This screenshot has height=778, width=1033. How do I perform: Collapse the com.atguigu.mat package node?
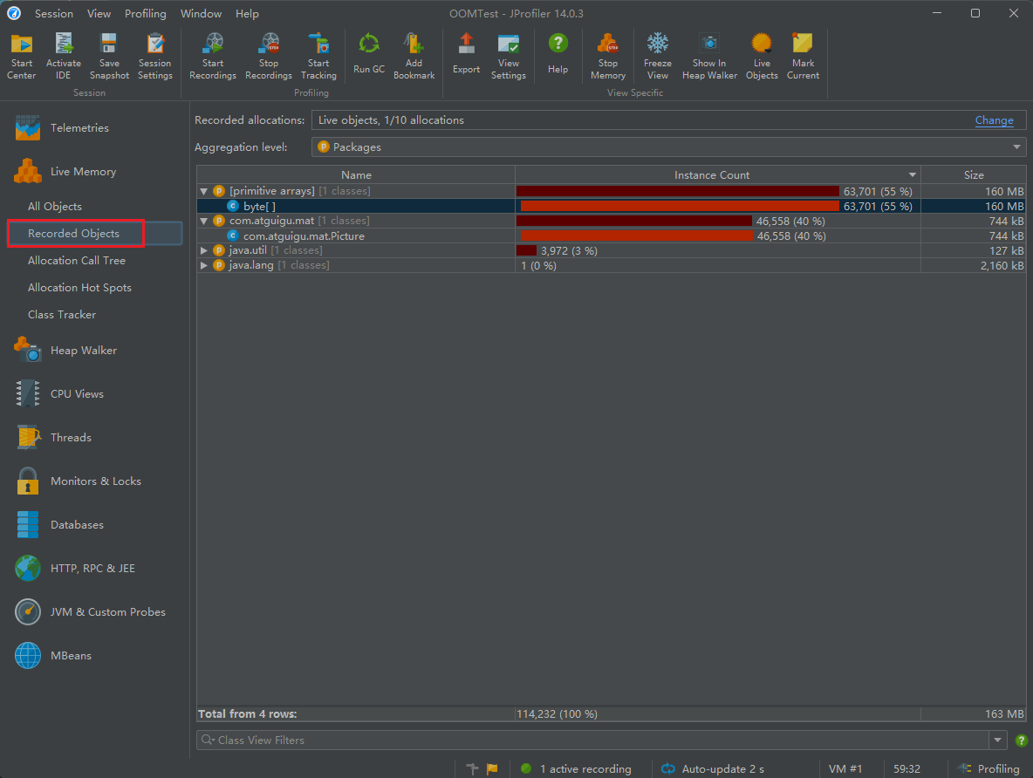[204, 221]
